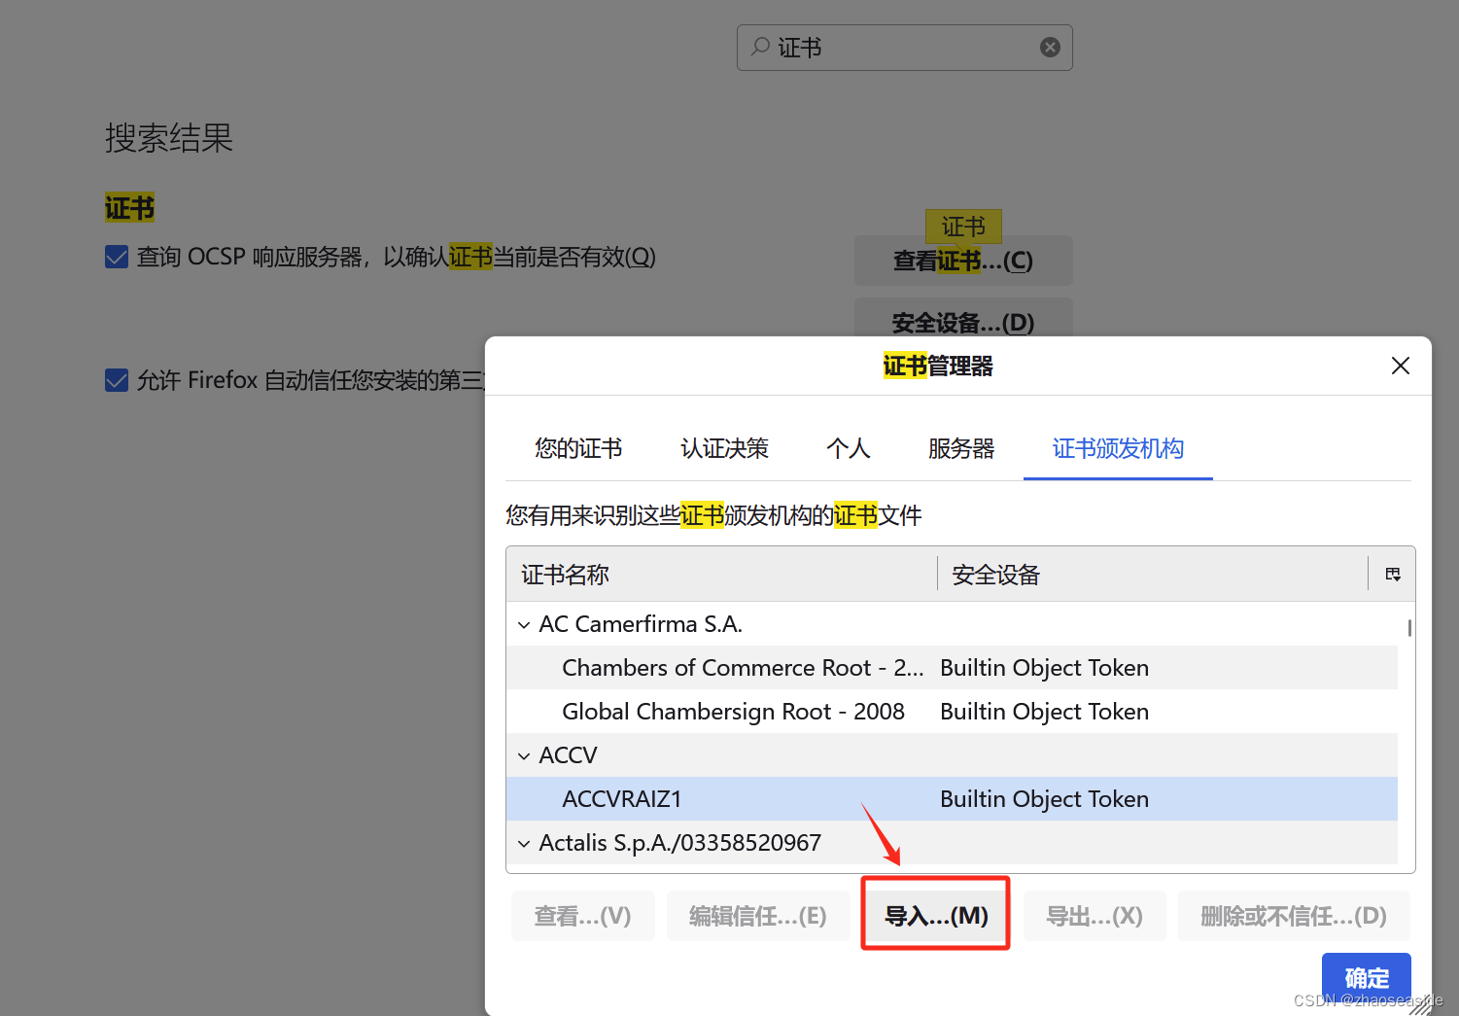Click the 编辑信任...(E) button

(x=757, y=916)
